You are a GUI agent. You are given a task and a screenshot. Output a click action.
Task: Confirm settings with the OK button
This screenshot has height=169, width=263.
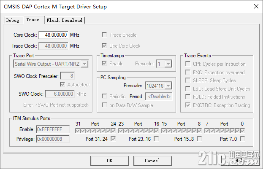pyautogui.click(x=110, y=161)
